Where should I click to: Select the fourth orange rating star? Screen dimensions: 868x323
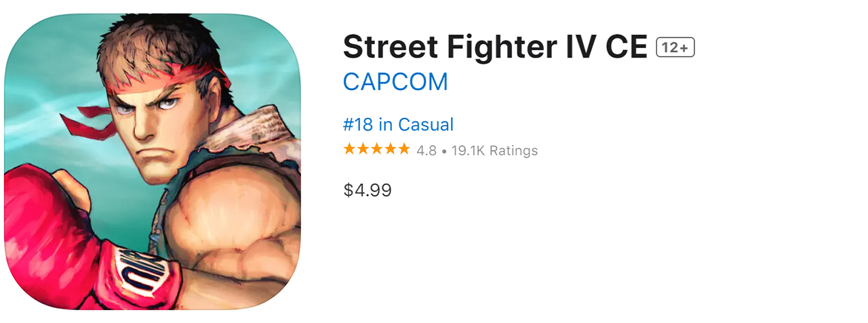[x=391, y=150]
